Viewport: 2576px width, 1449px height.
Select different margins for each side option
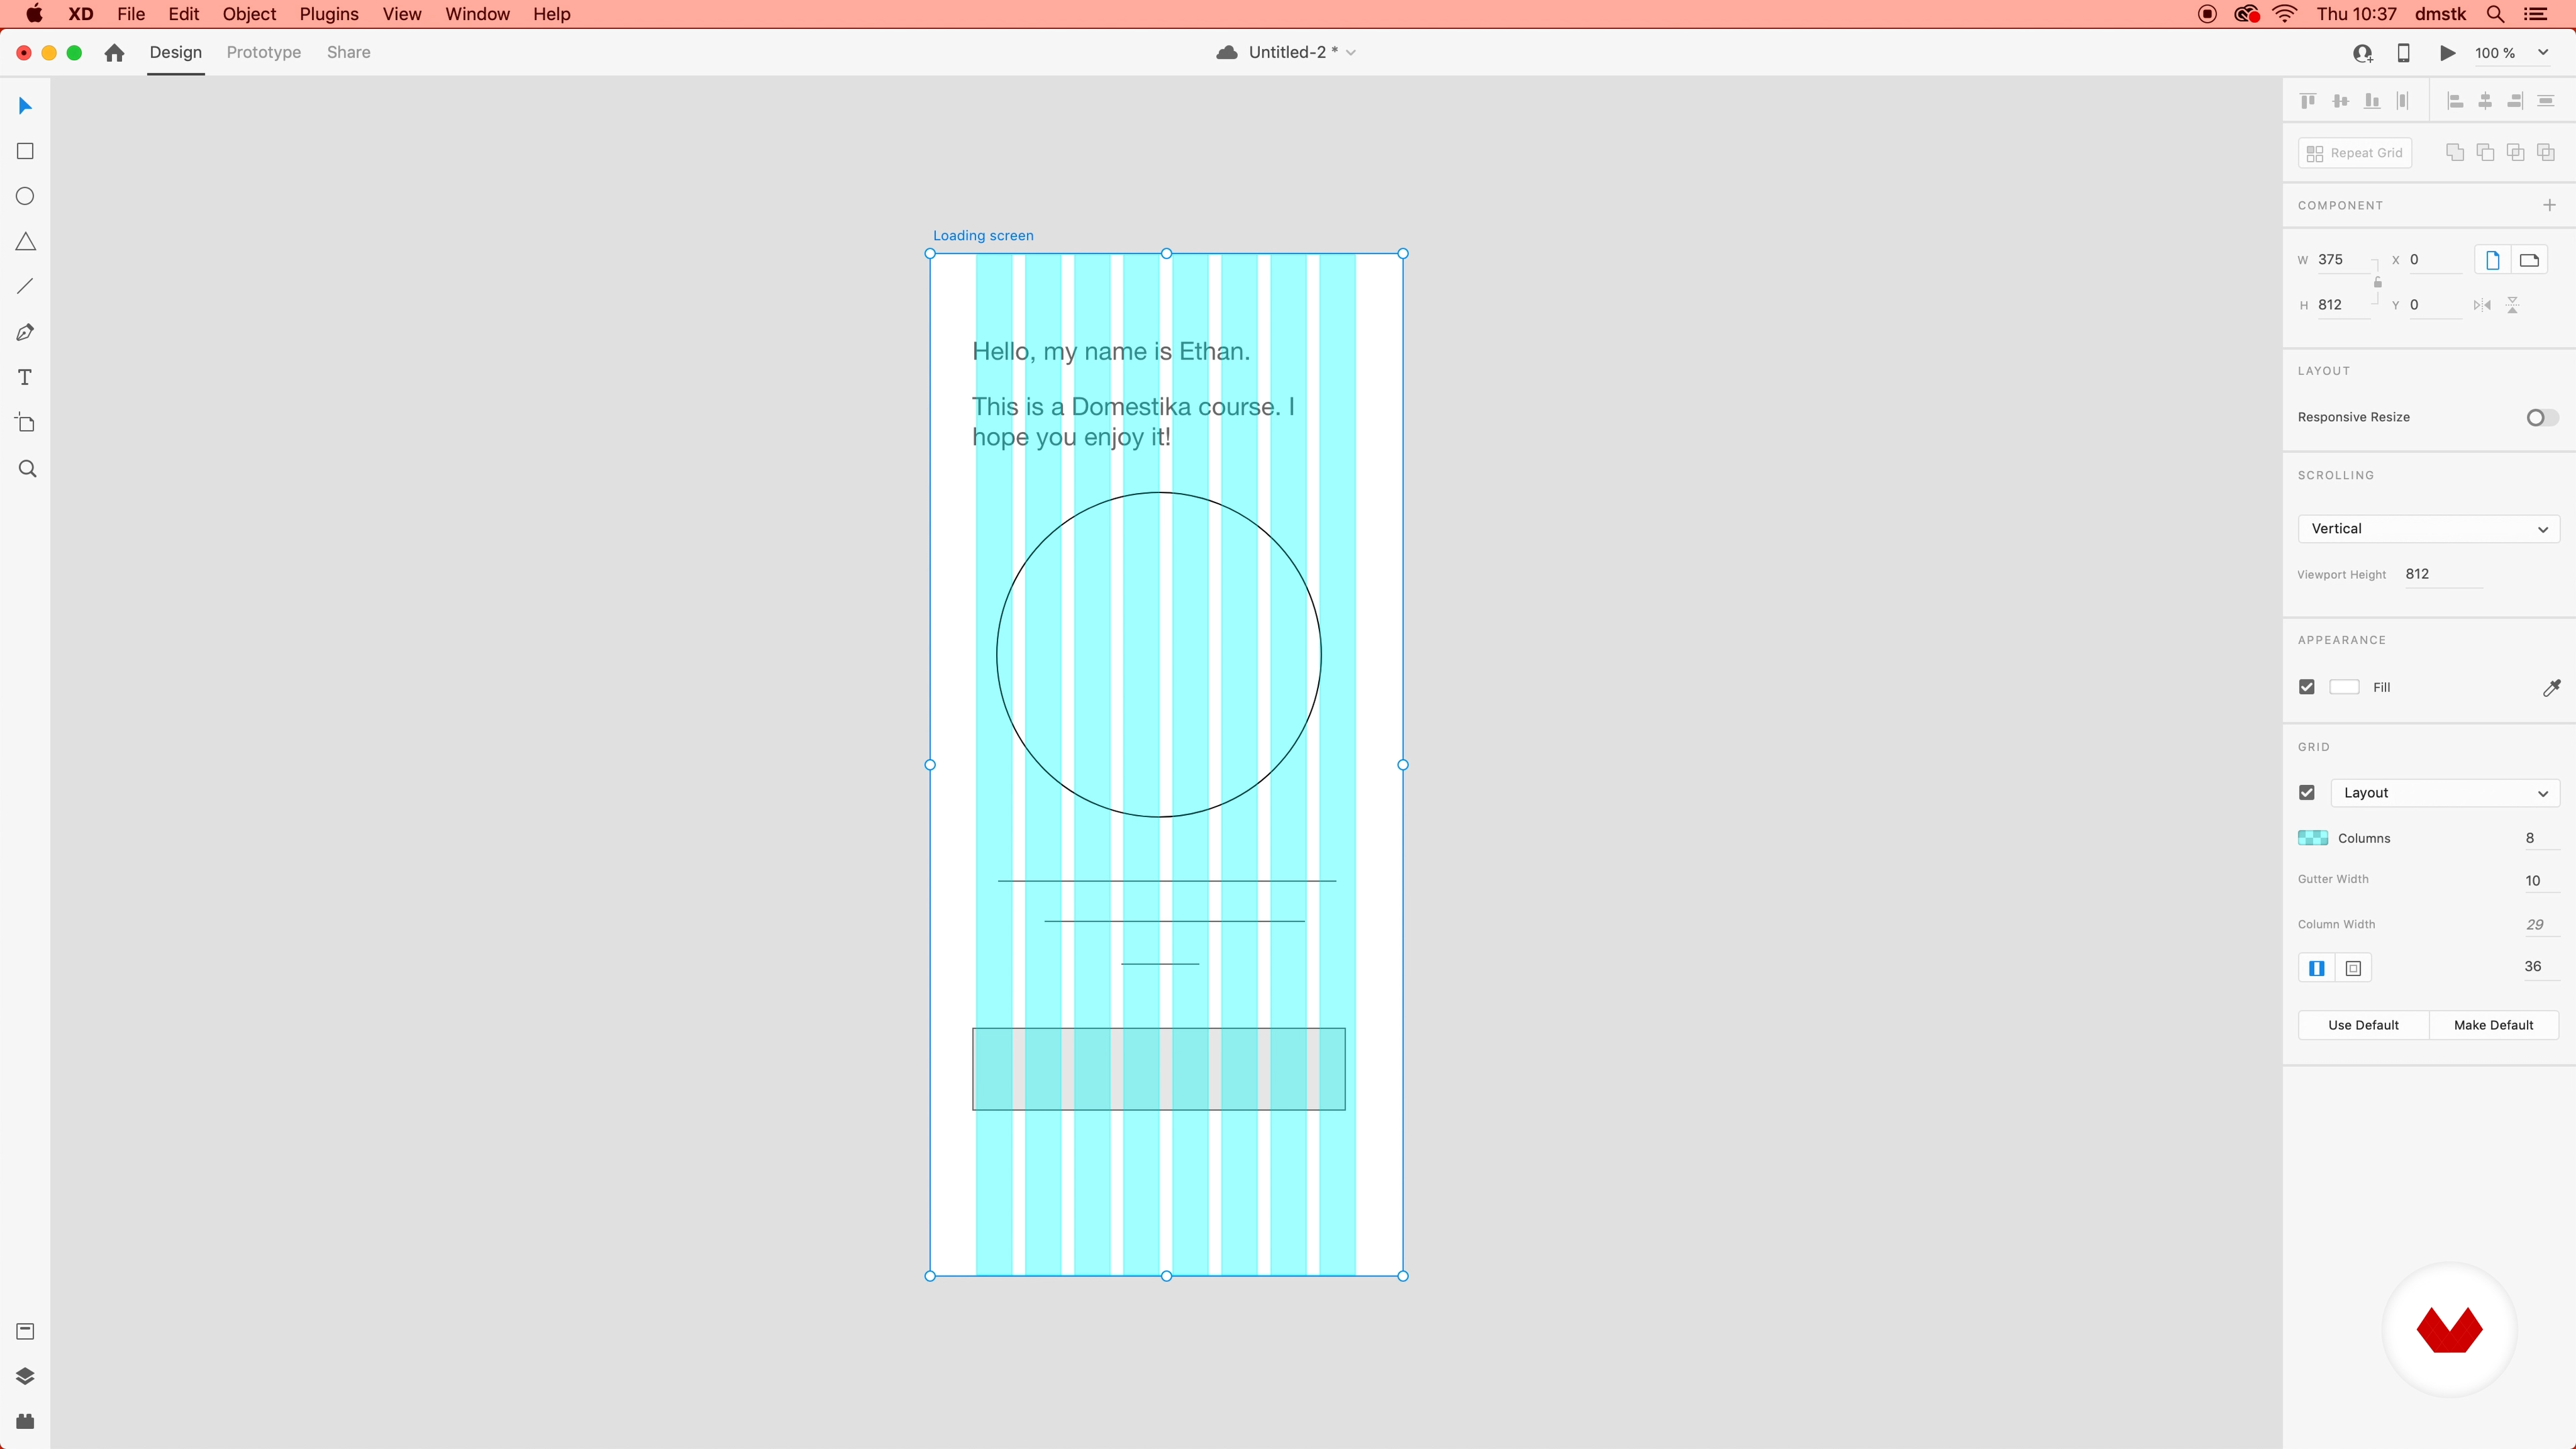click(2353, 968)
